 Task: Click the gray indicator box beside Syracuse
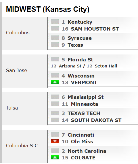(55, 38)
